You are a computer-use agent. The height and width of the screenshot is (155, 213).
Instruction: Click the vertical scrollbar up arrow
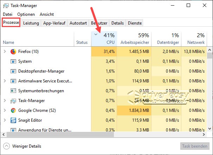209,50
